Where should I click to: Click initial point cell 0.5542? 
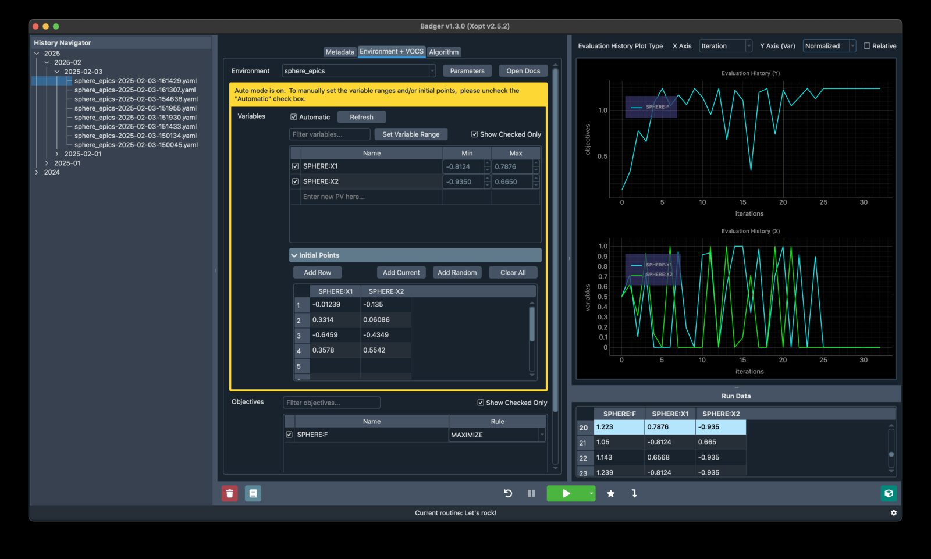click(386, 350)
